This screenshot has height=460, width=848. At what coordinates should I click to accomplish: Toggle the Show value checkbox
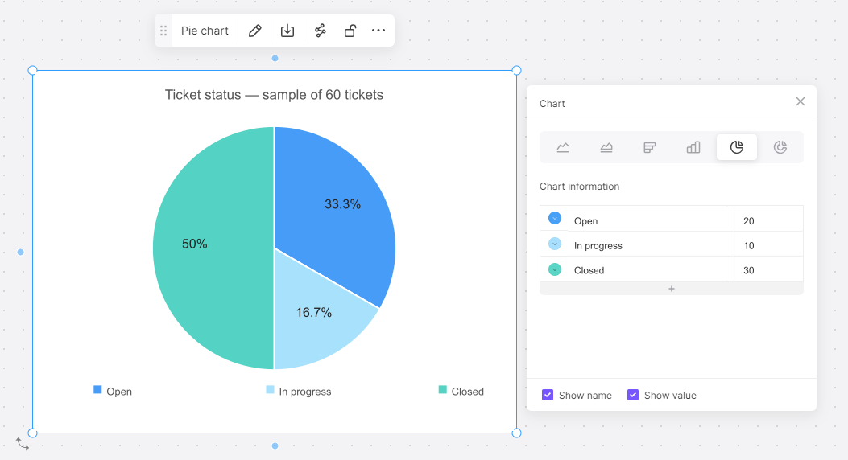coord(633,395)
